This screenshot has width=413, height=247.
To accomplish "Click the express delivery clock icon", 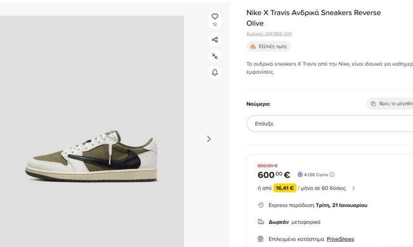I will 261,205.
